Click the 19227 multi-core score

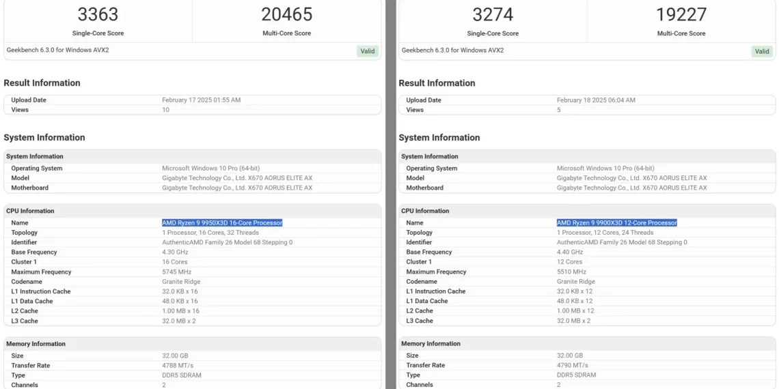point(681,14)
